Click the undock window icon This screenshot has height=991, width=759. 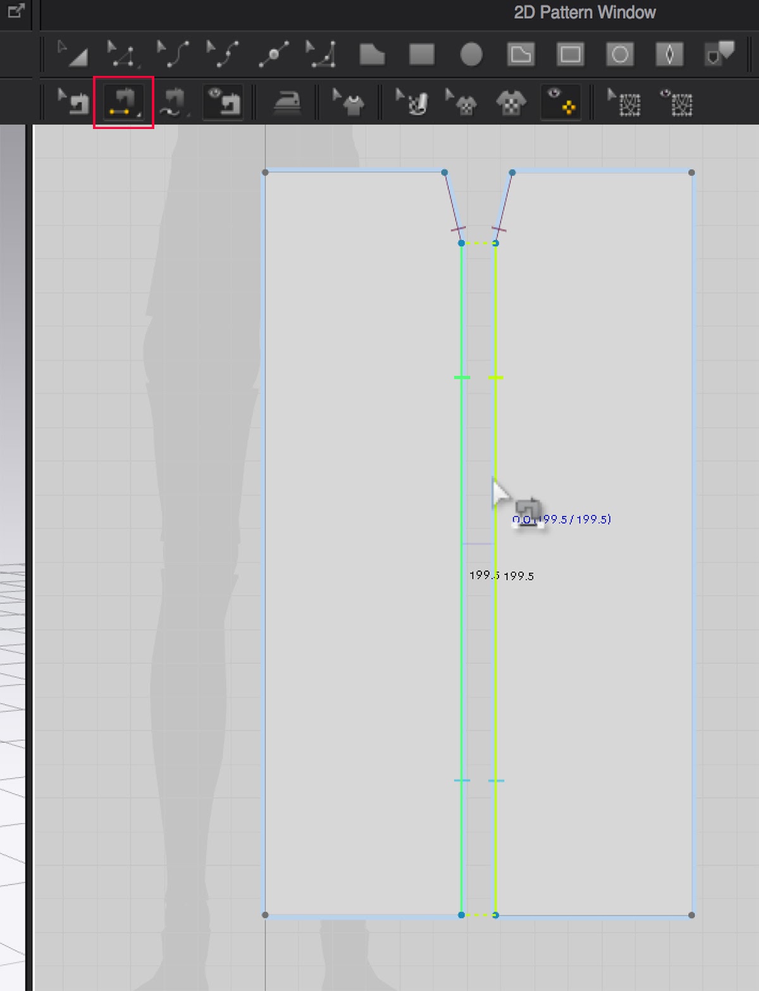pos(16,11)
